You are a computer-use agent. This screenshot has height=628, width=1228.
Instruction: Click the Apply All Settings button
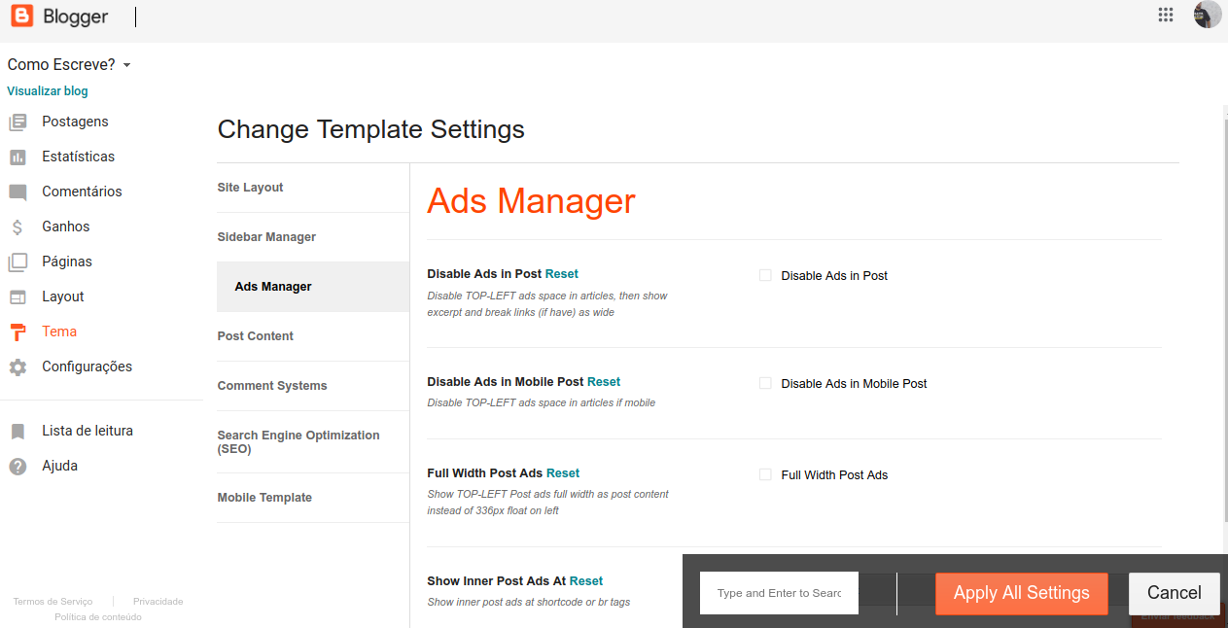pos(1021,593)
